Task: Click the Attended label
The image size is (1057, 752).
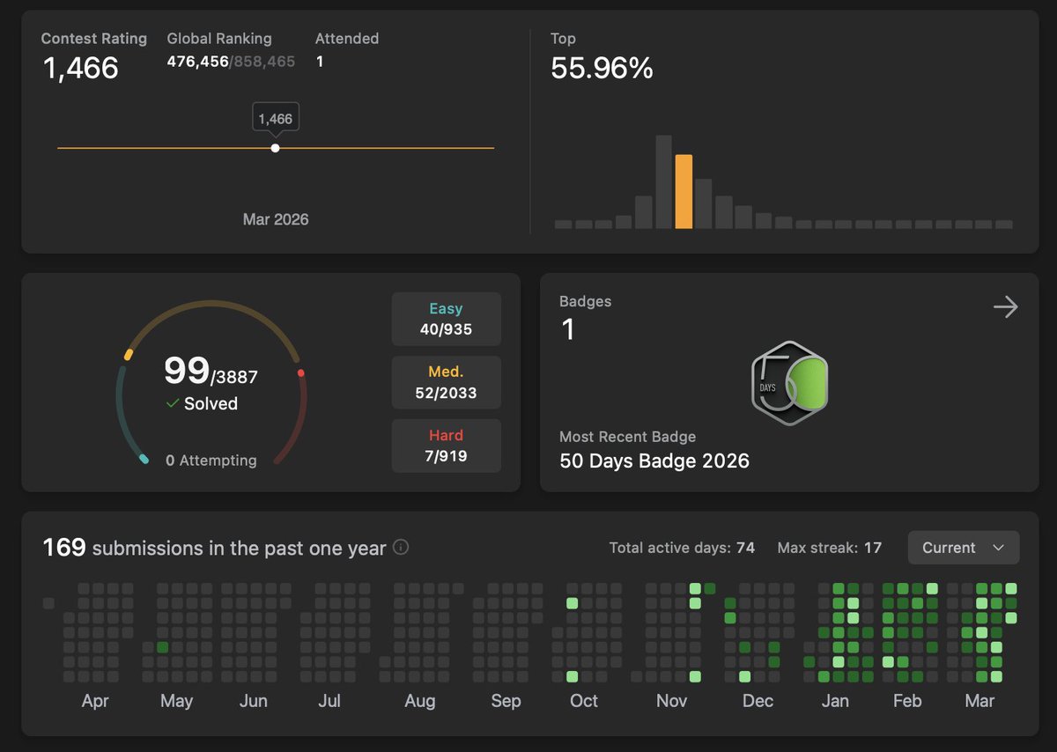Action: pos(347,39)
